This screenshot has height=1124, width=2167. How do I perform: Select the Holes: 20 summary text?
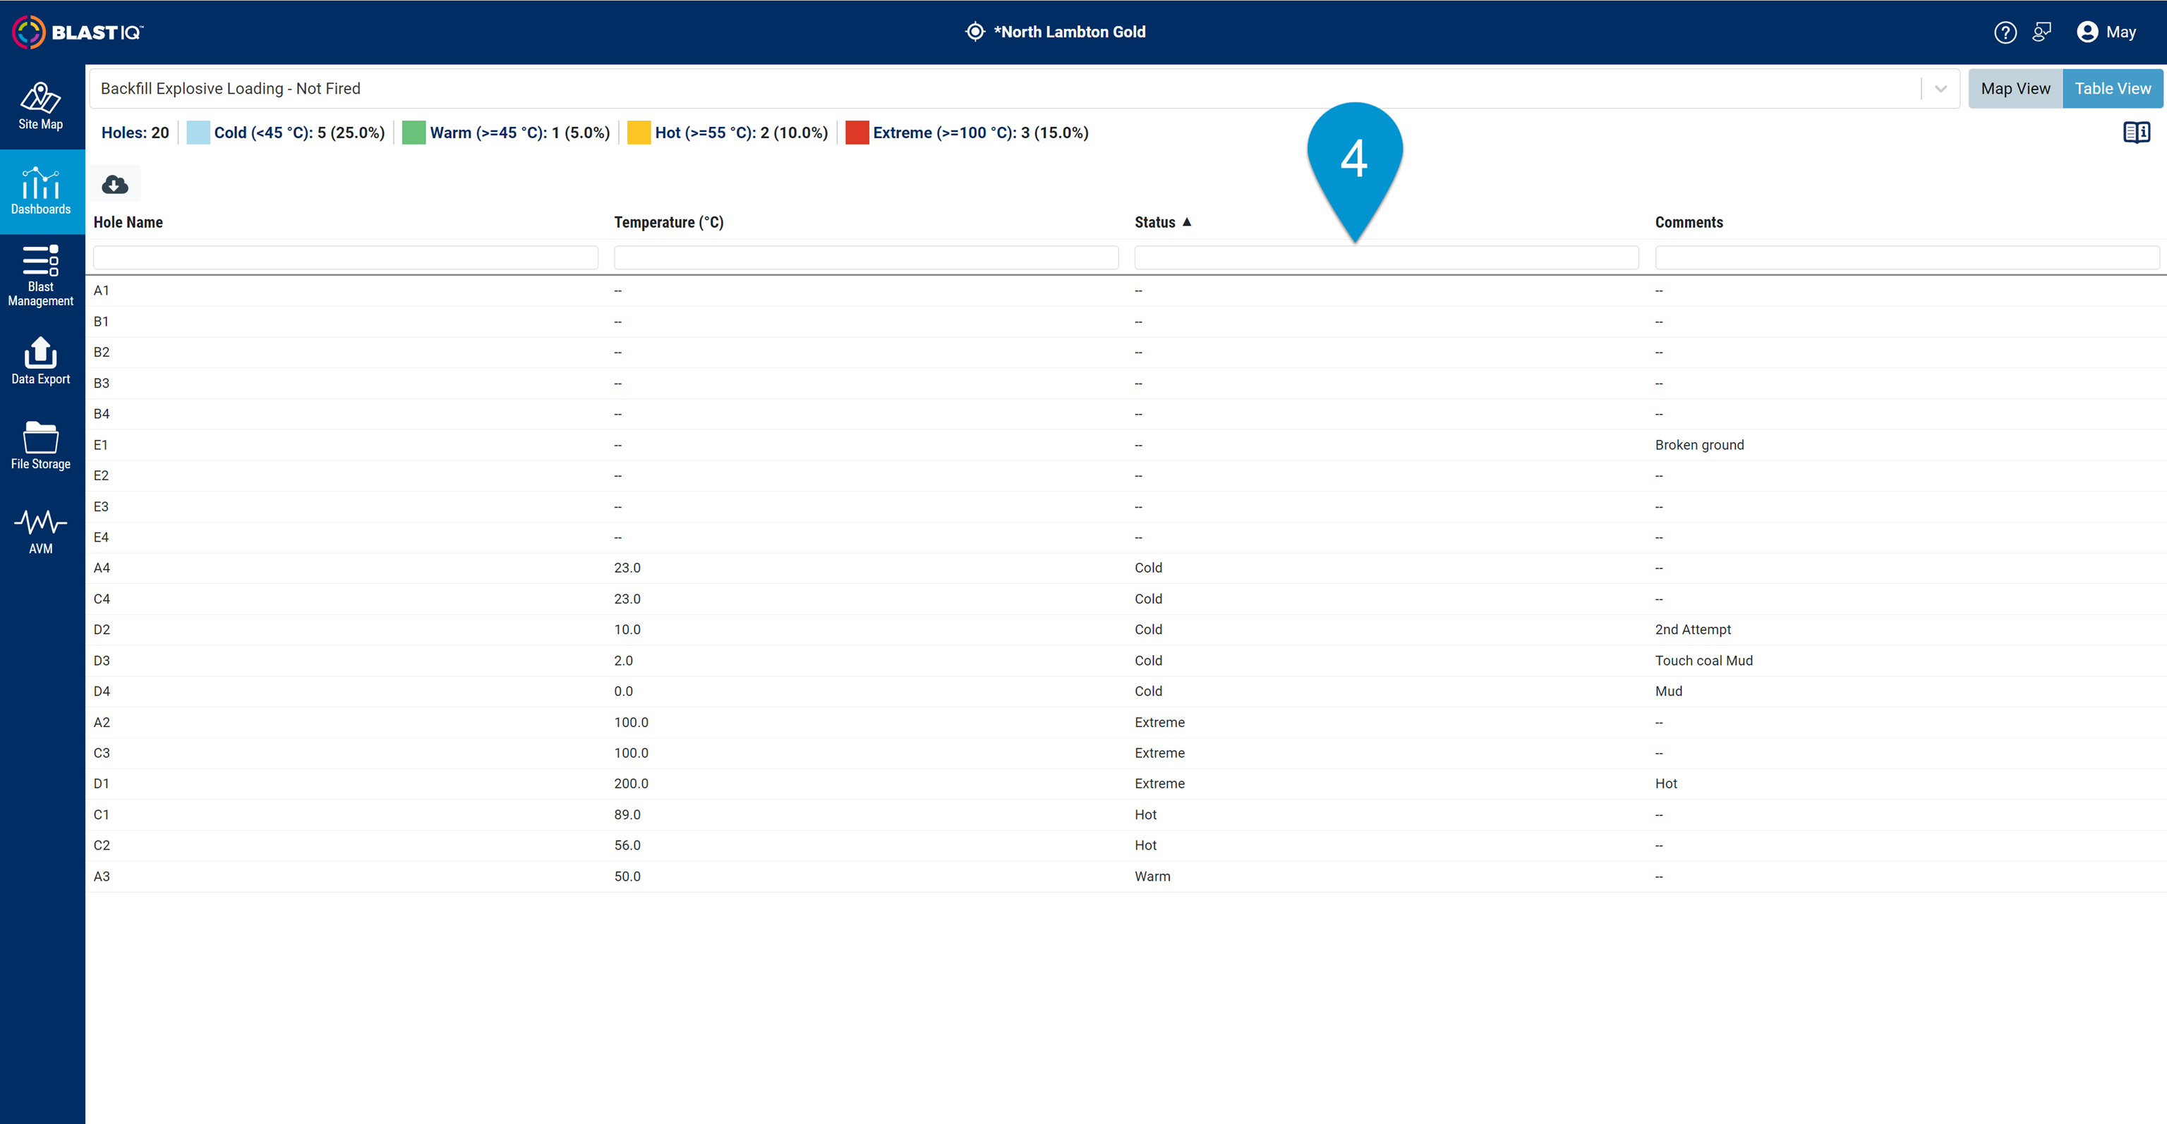pos(135,133)
